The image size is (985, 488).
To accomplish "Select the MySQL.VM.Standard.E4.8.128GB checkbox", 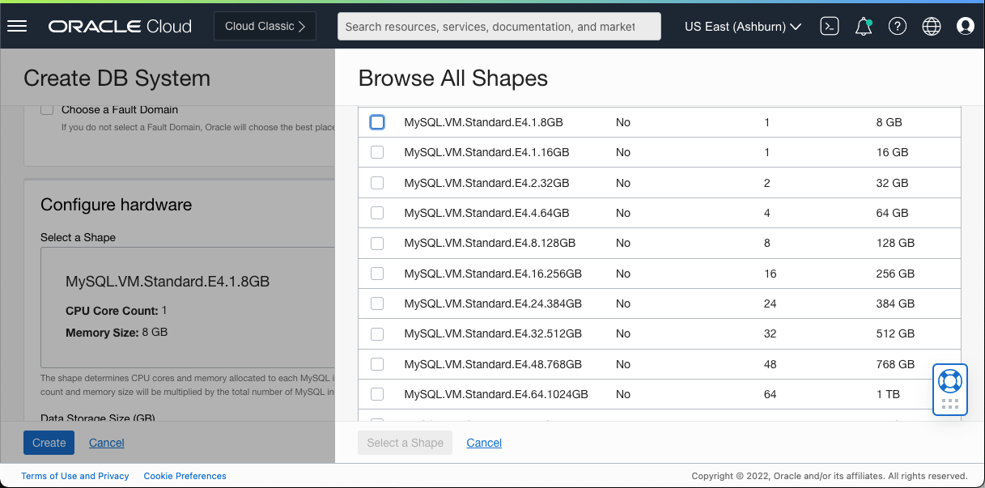I will coord(377,243).
